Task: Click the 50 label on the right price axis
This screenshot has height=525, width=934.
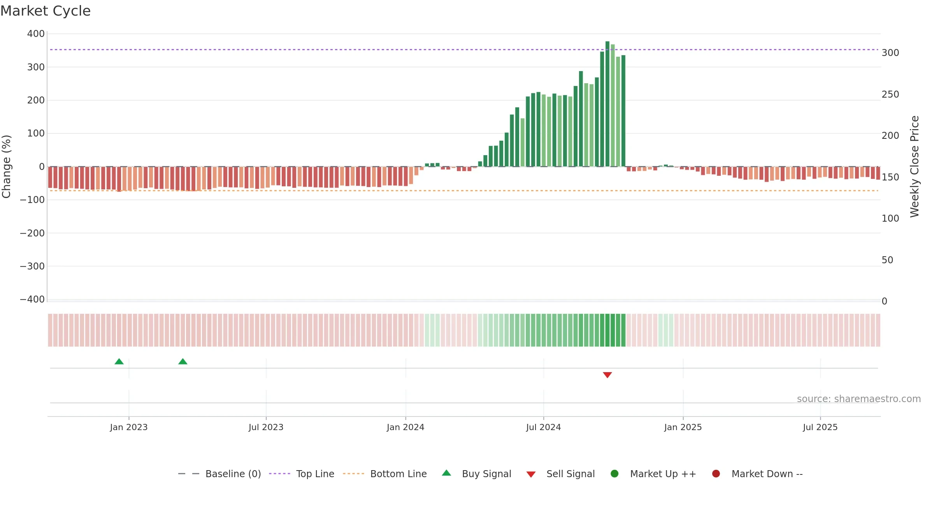Action: [888, 260]
